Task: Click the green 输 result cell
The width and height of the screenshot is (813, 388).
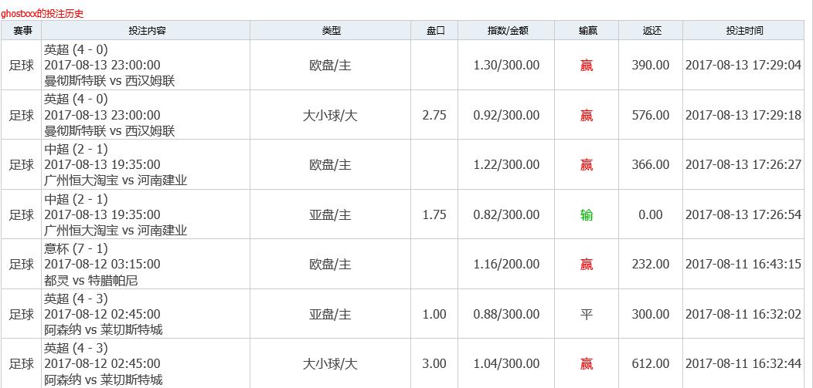Action: point(587,214)
